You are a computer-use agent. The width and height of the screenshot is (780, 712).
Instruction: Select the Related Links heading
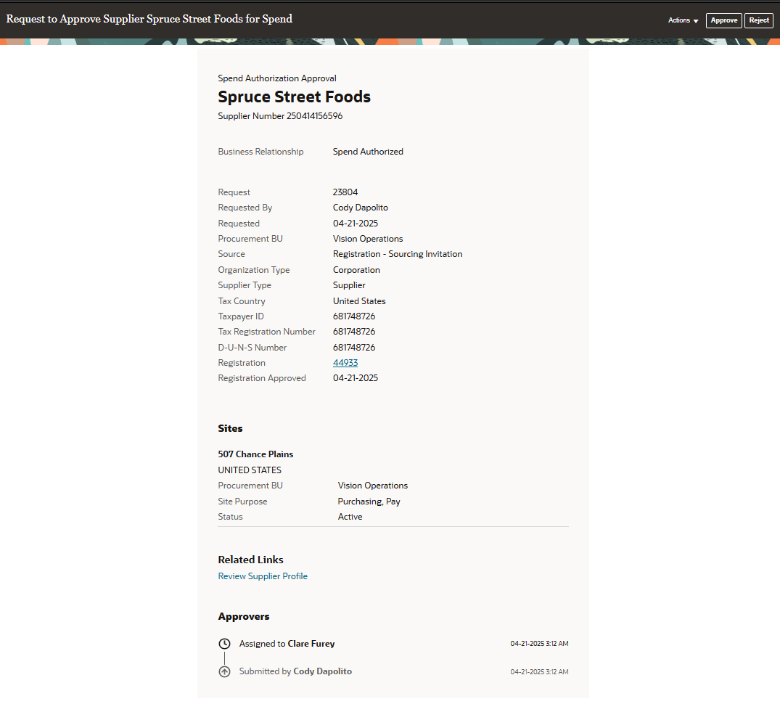(x=250, y=559)
